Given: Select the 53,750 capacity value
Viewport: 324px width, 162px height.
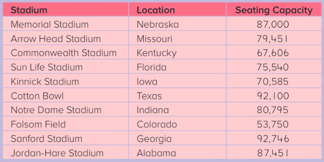Looking at the screenshot, I should tap(273, 124).
